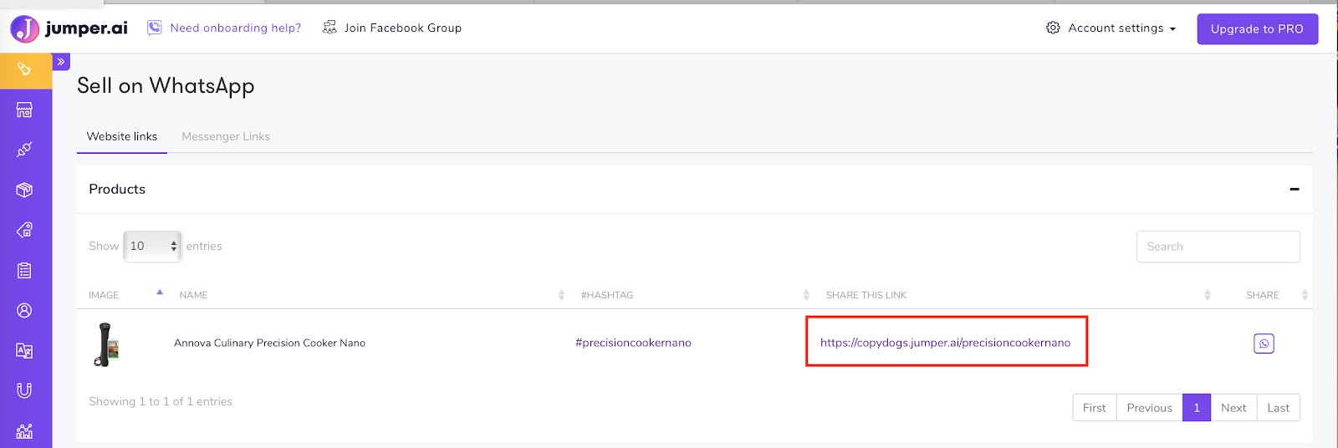The height and width of the screenshot is (448, 1338).
Task: Go to First page
Action: [1095, 408]
